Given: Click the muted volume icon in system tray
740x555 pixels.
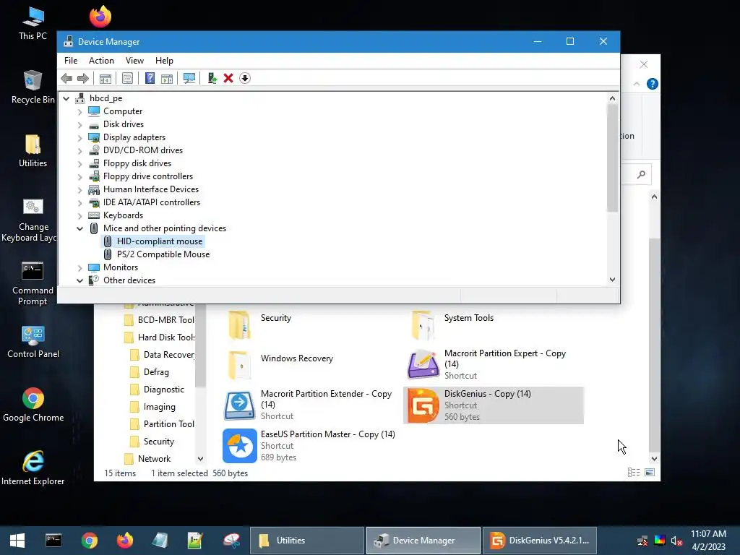Looking at the screenshot, I should [676, 541].
